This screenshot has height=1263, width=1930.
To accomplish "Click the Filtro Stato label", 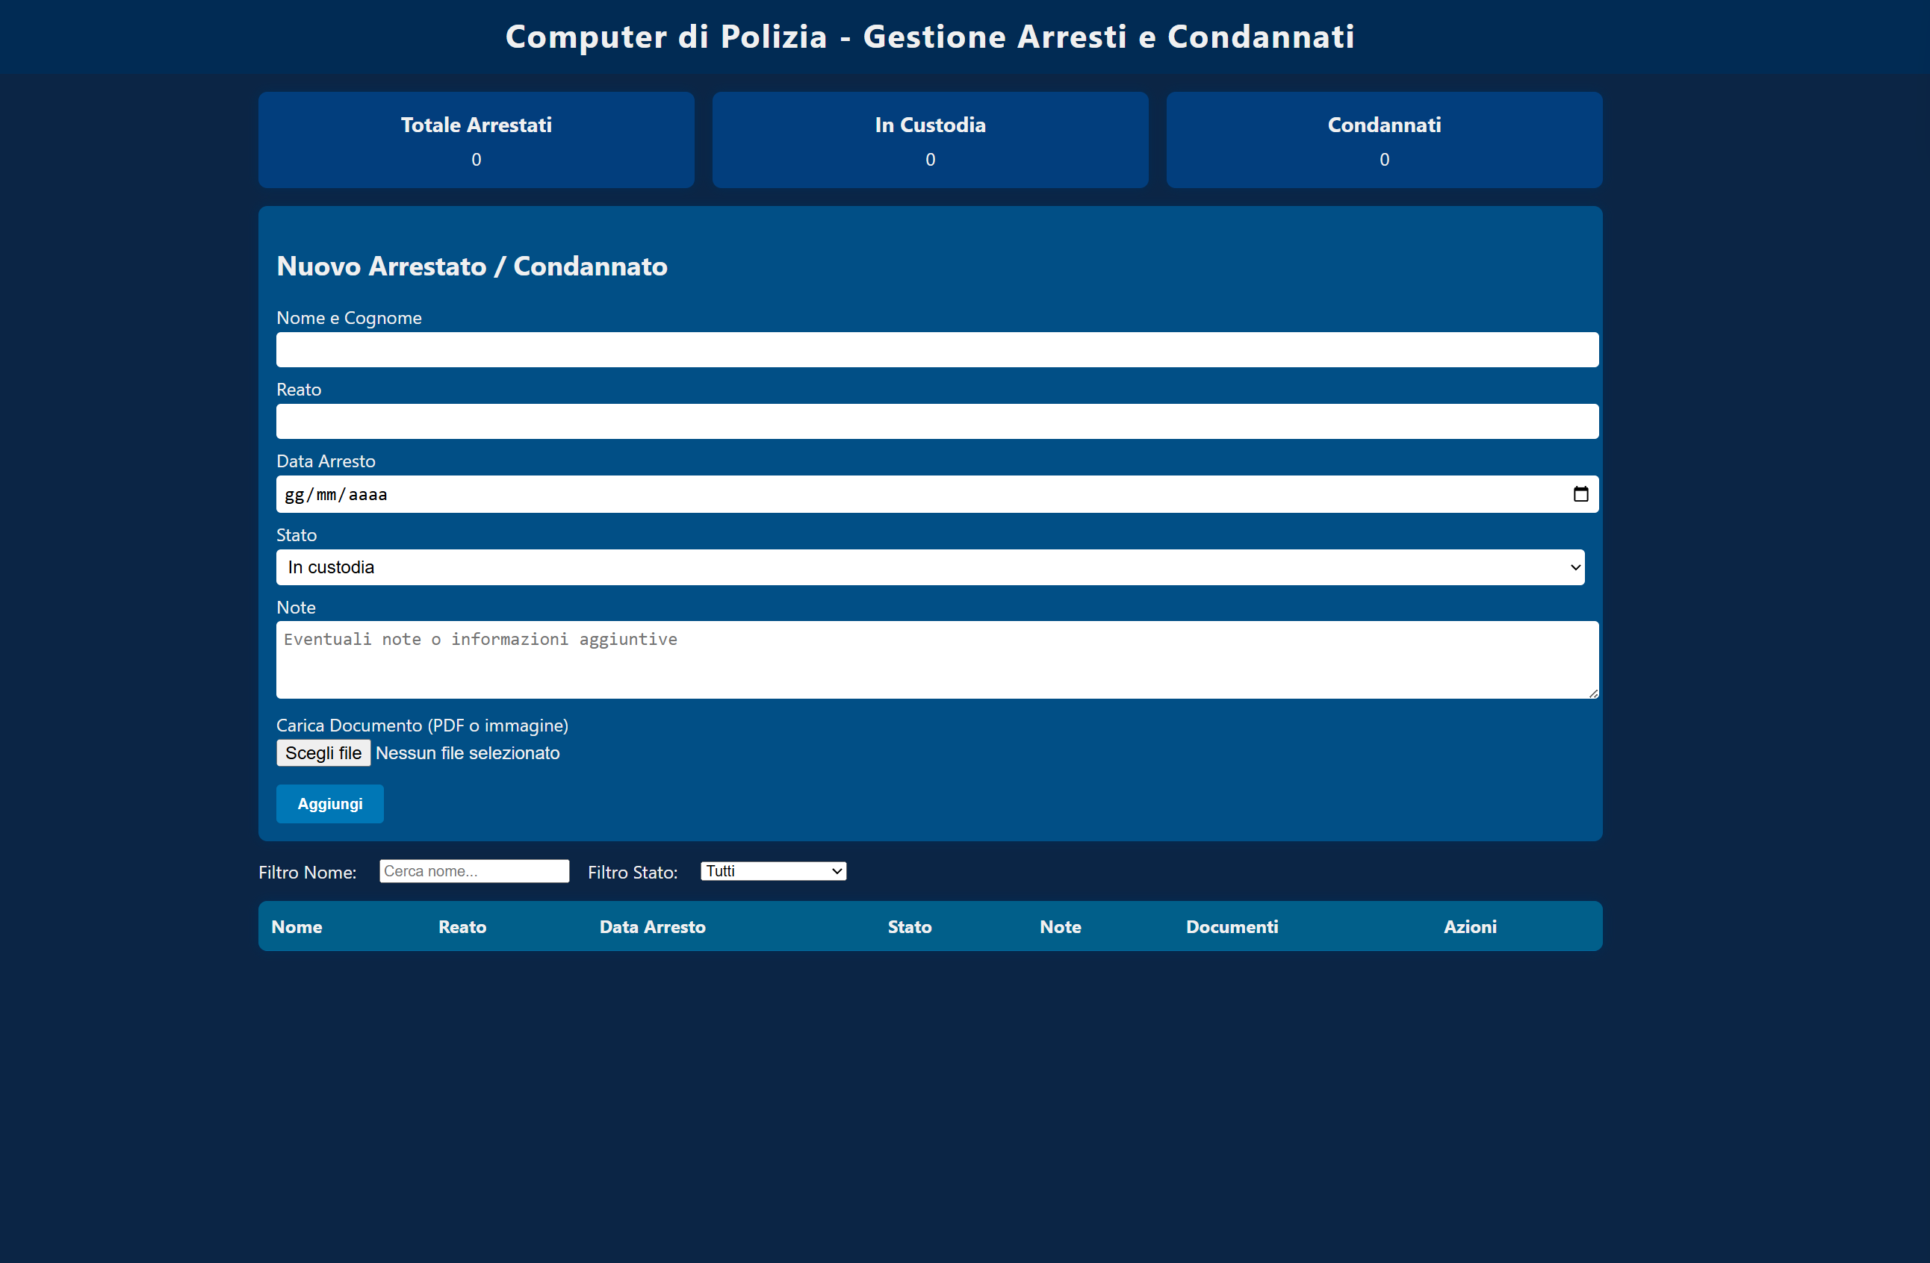I will 633,873.
